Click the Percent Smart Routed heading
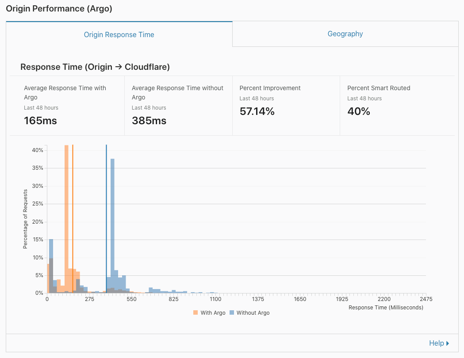 pos(379,88)
